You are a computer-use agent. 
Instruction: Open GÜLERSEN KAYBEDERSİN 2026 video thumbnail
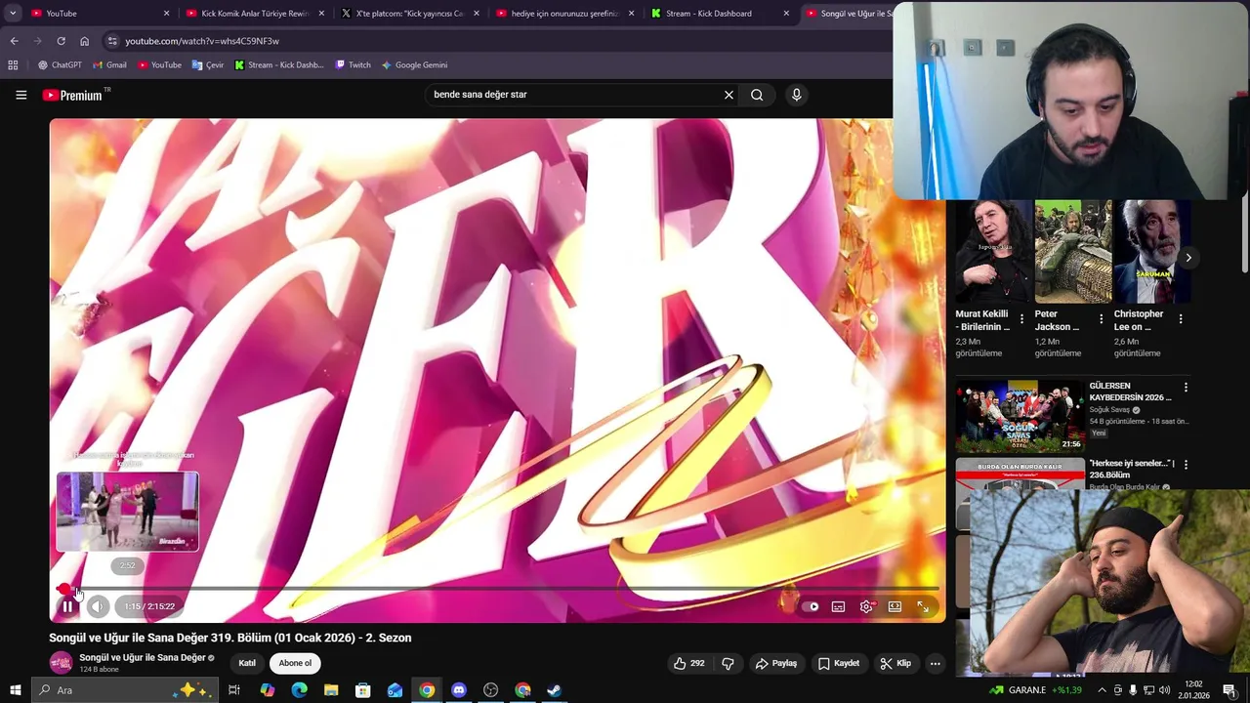point(1020,416)
